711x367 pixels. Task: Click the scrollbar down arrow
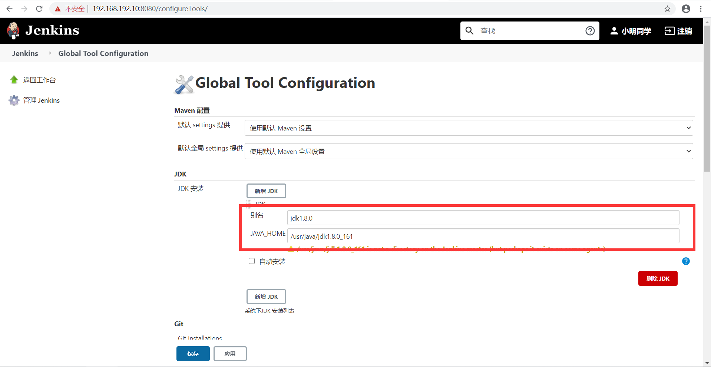click(x=707, y=363)
